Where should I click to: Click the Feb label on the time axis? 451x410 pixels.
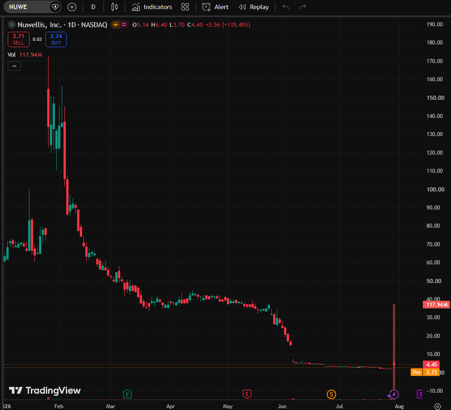tap(59, 406)
